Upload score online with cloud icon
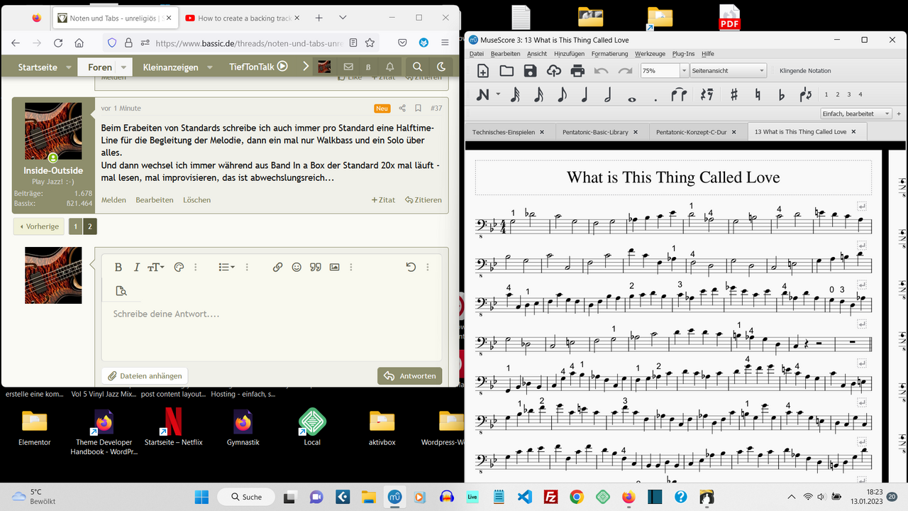The height and width of the screenshot is (511, 908). (553, 71)
